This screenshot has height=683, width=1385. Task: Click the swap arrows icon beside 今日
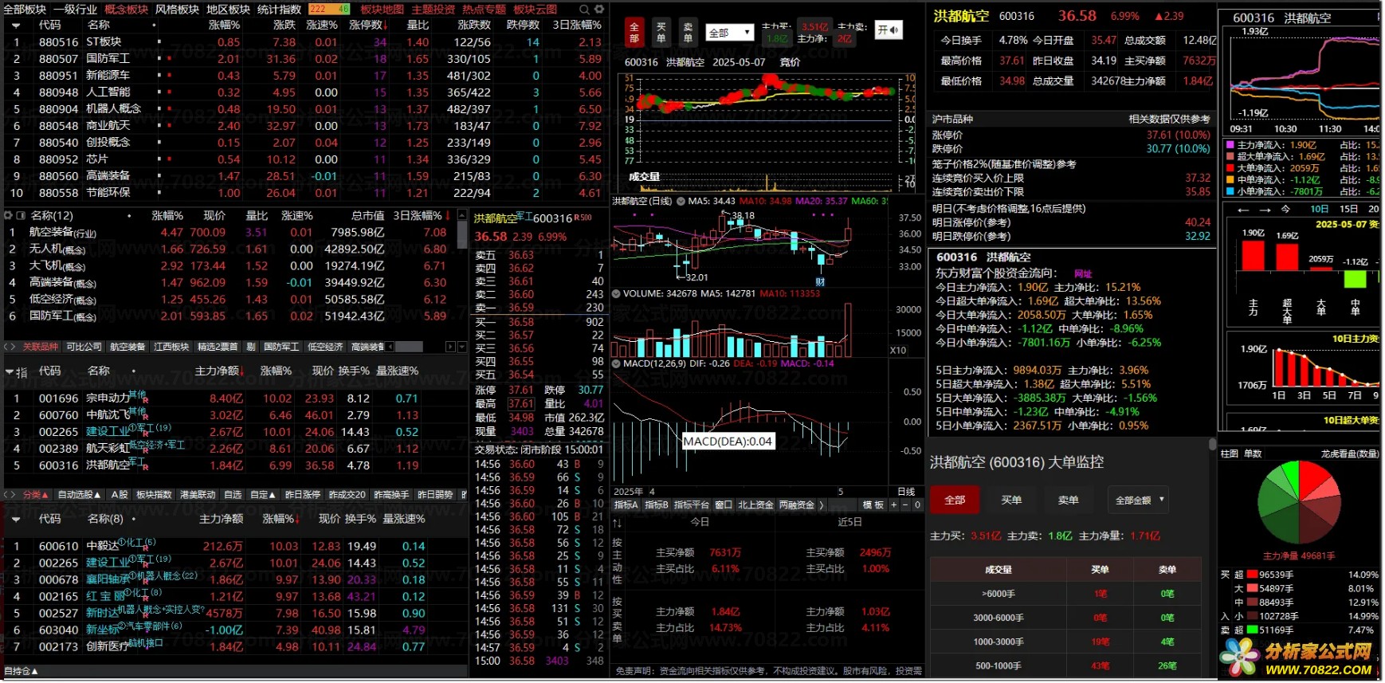(618, 523)
